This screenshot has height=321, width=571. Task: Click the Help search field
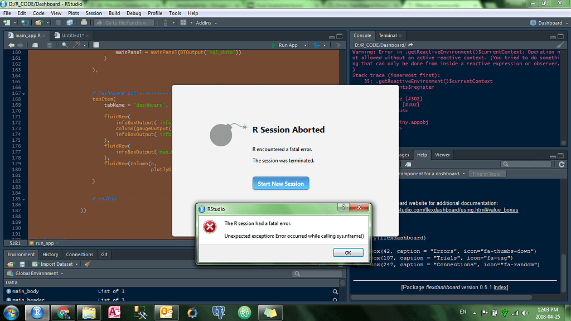tap(526, 164)
